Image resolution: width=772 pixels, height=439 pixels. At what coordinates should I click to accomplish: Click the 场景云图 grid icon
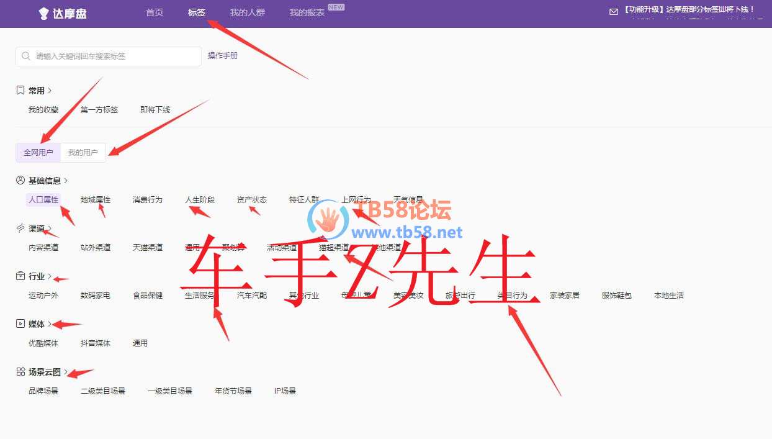(20, 372)
